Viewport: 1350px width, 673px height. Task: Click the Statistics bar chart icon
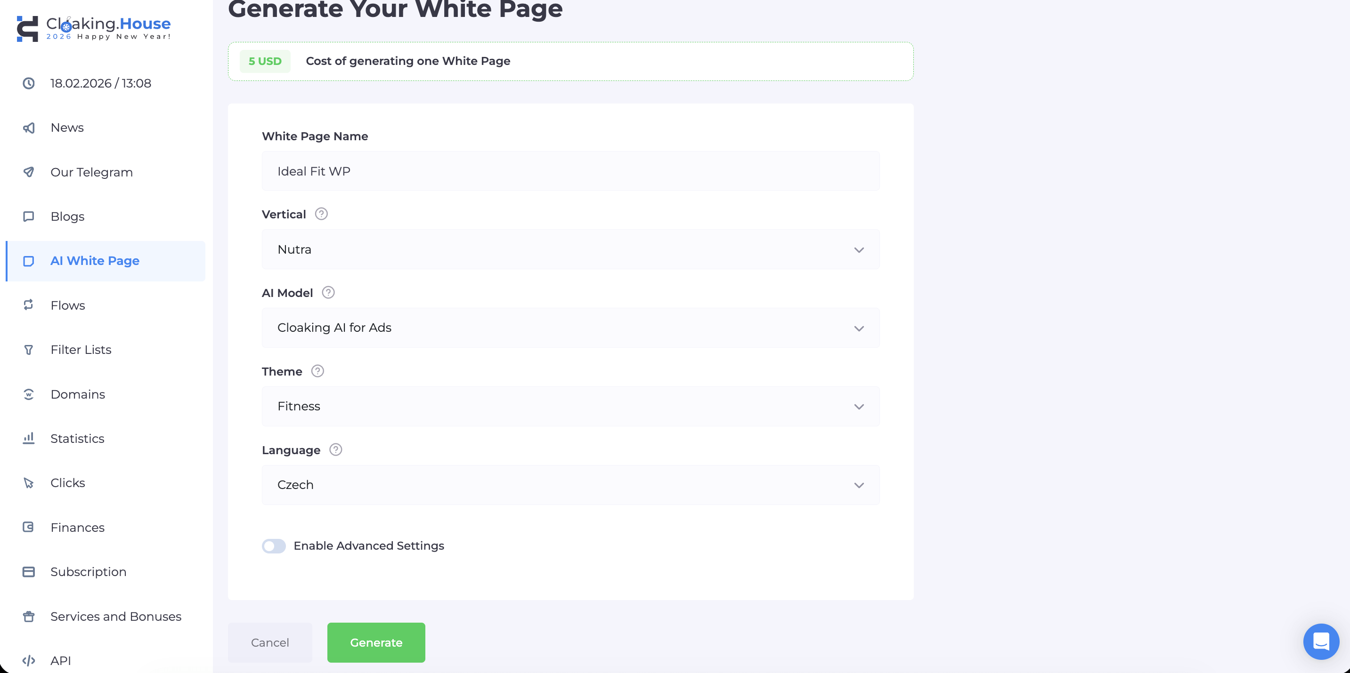coord(29,438)
